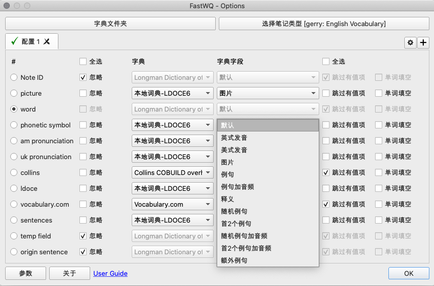Viewport: 434px width, 286px height.
Task: Select the word radio button
Action: (14, 109)
